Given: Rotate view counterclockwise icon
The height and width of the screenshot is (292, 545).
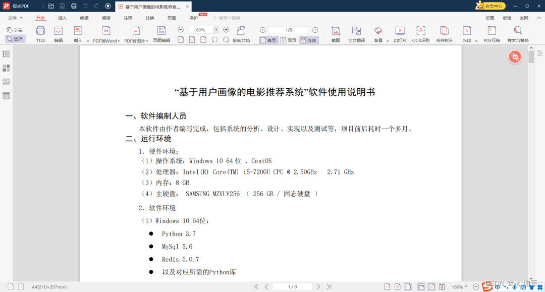Looking at the screenshot, I should pyautogui.click(x=214, y=40).
